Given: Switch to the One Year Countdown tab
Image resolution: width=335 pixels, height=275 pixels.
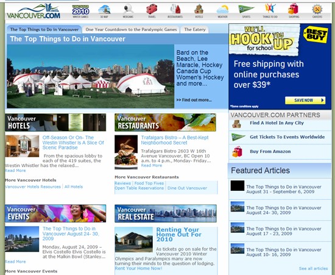Looking at the screenshot, I should click(131, 29).
